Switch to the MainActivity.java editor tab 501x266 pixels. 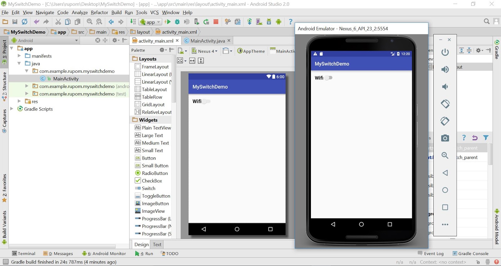(207, 41)
